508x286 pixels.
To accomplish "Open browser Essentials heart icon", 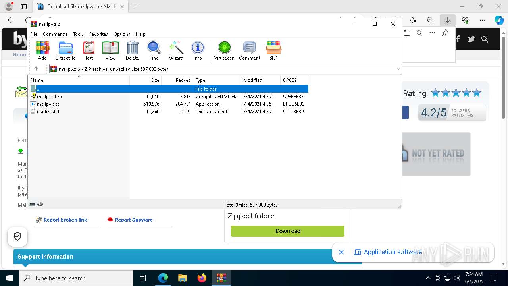I will pos(465,20).
